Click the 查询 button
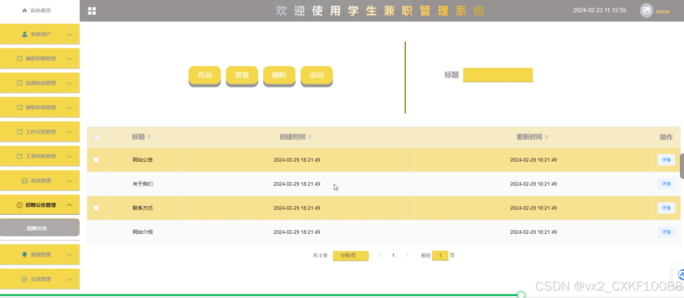684x298 pixels. 205,75
